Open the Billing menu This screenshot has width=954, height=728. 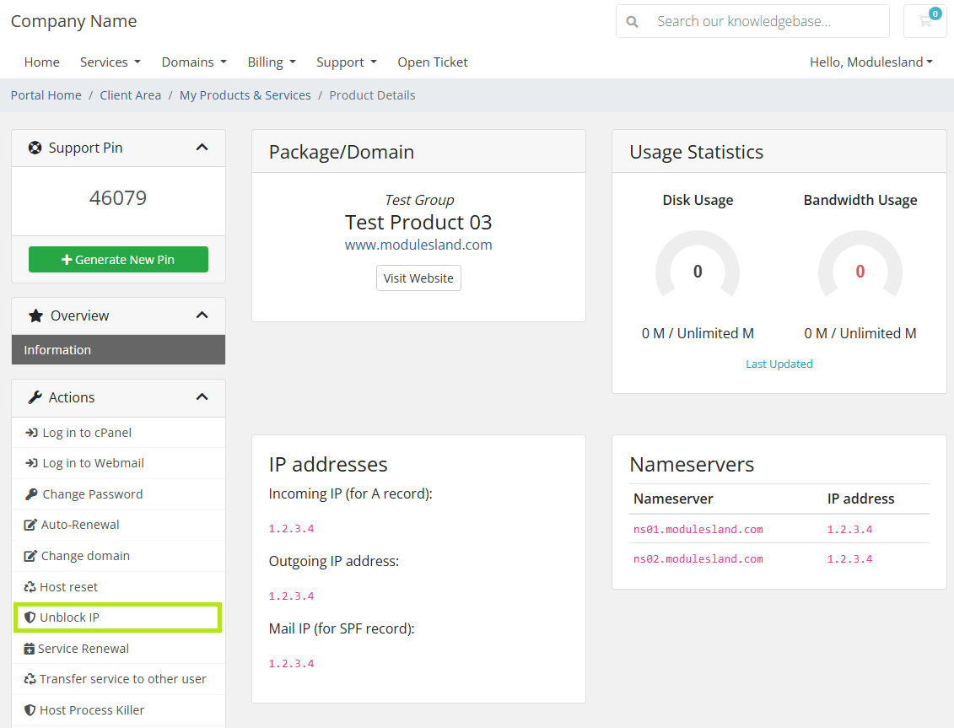click(x=272, y=62)
